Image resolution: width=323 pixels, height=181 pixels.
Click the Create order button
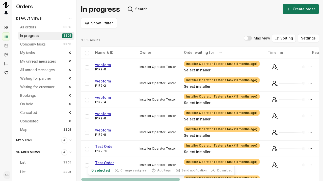click(301, 9)
